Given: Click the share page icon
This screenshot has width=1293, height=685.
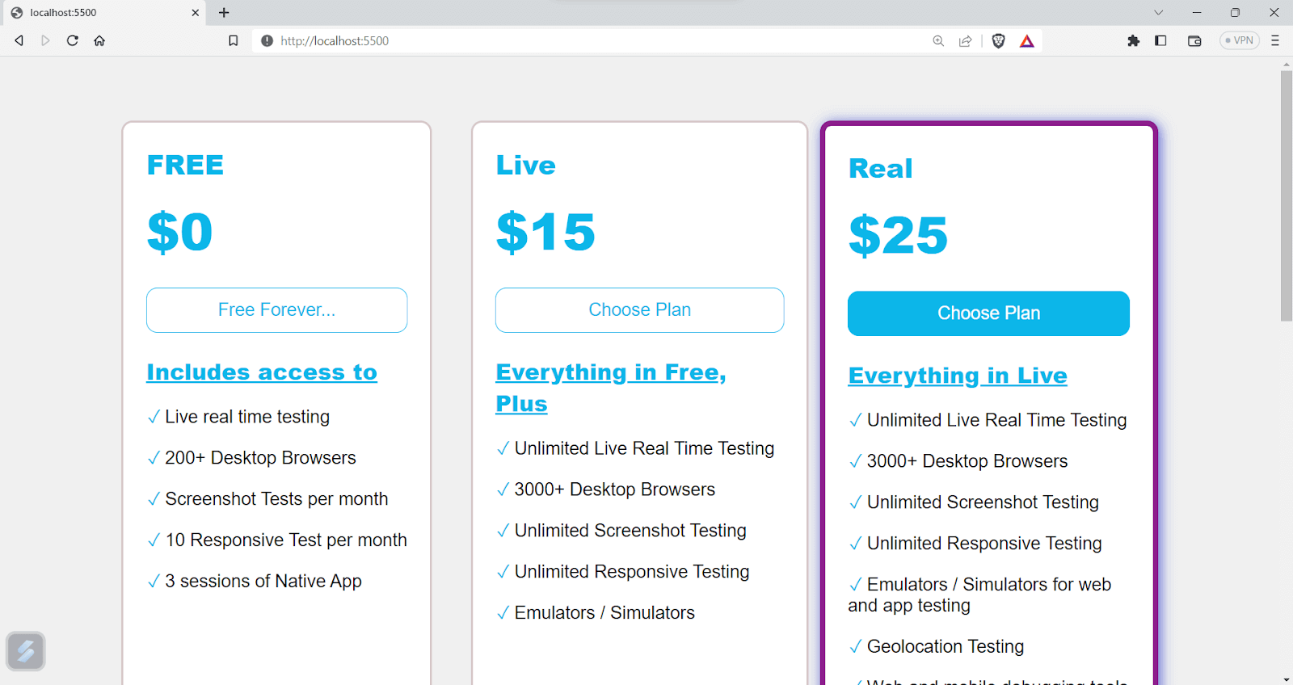Looking at the screenshot, I should click(965, 40).
